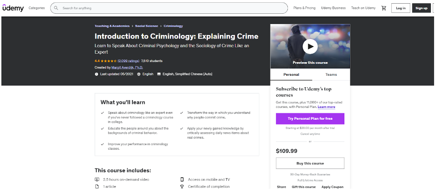Viewport: 435px width, 191px height.
Task: Open Teaching & Academics breadcrumb
Action: [x=112, y=26]
